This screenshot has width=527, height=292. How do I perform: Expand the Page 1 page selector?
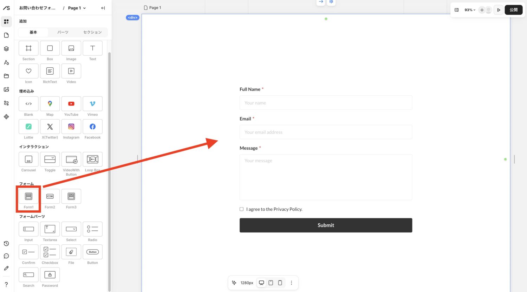coord(77,8)
